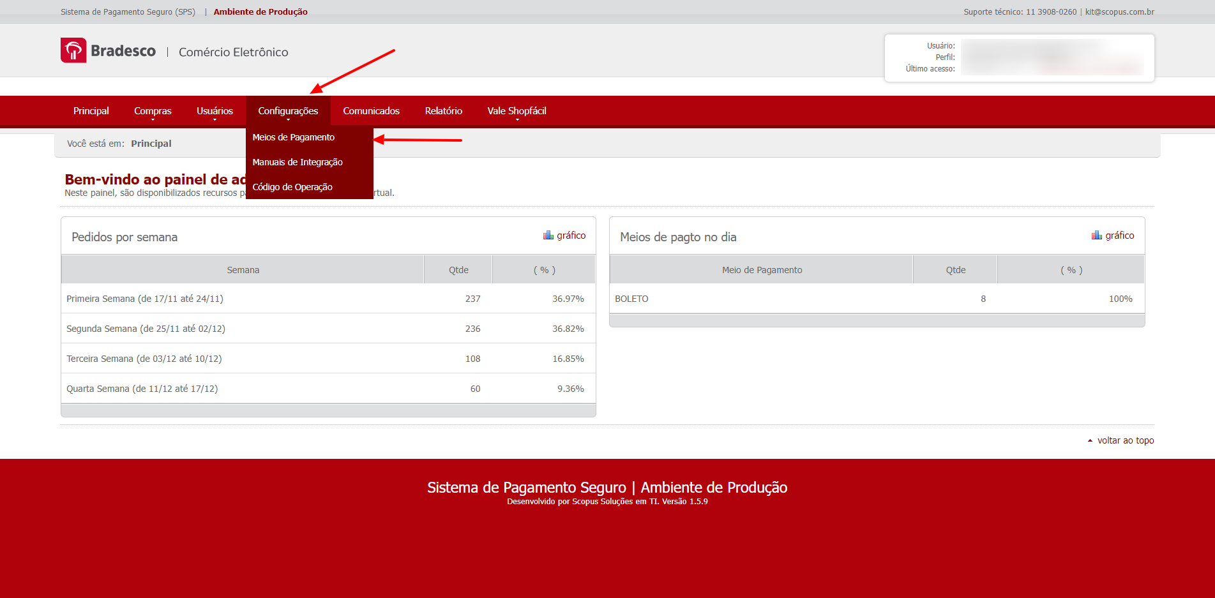Click the Usuário info label
The image size is (1215, 598).
click(x=940, y=46)
